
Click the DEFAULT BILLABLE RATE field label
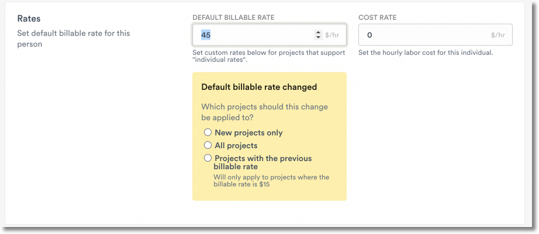point(233,18)
